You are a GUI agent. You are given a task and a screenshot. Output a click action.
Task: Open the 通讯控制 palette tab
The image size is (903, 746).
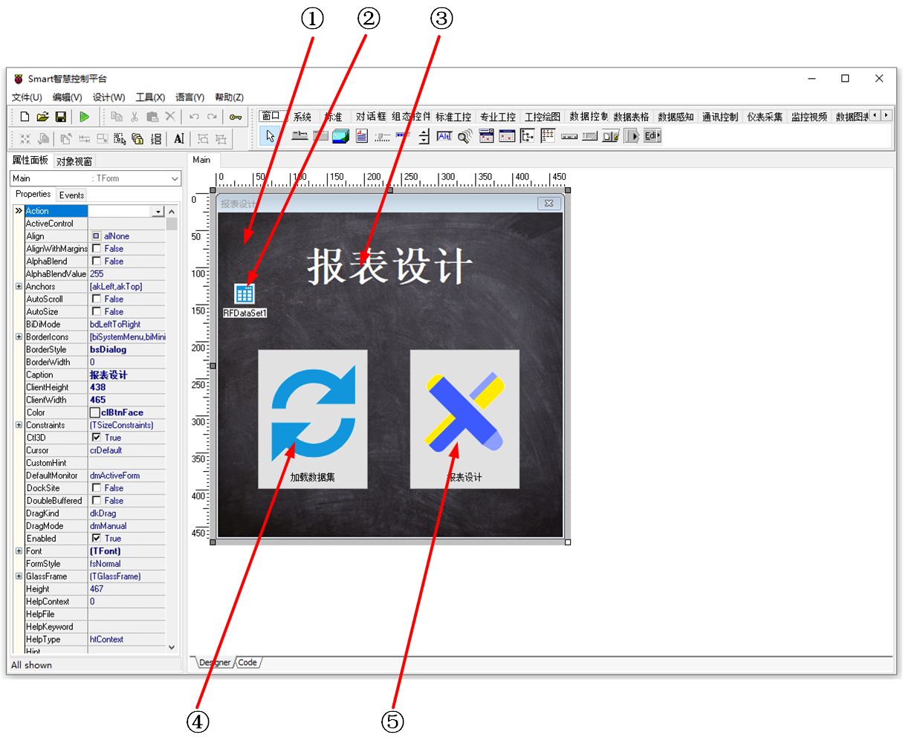point(720,117)
